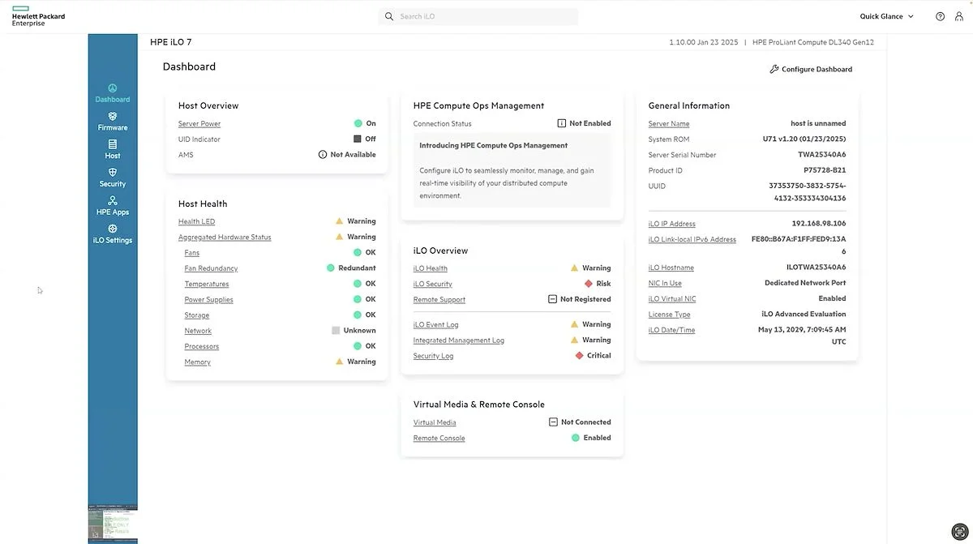Open the NIC In Use link
The height and width of the screenshot is (544, 973).
coord(665,284)
